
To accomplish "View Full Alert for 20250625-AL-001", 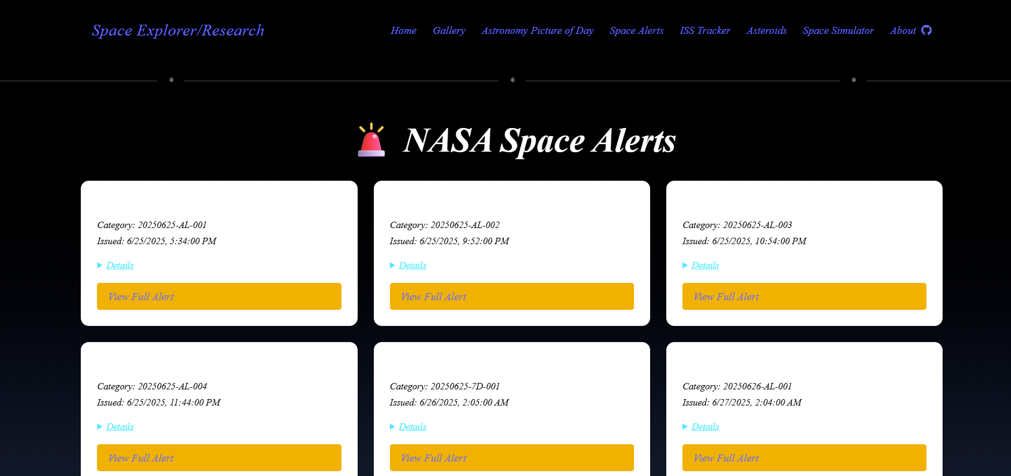I will click(219, 296).
